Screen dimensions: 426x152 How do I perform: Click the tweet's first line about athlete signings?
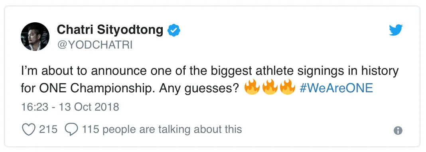point(210,71)
